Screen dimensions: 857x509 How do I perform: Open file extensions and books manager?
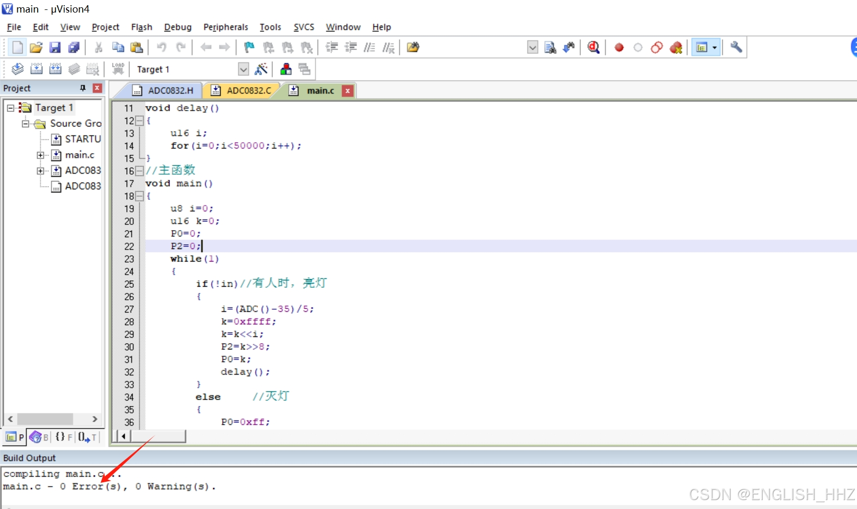point(285,69)
